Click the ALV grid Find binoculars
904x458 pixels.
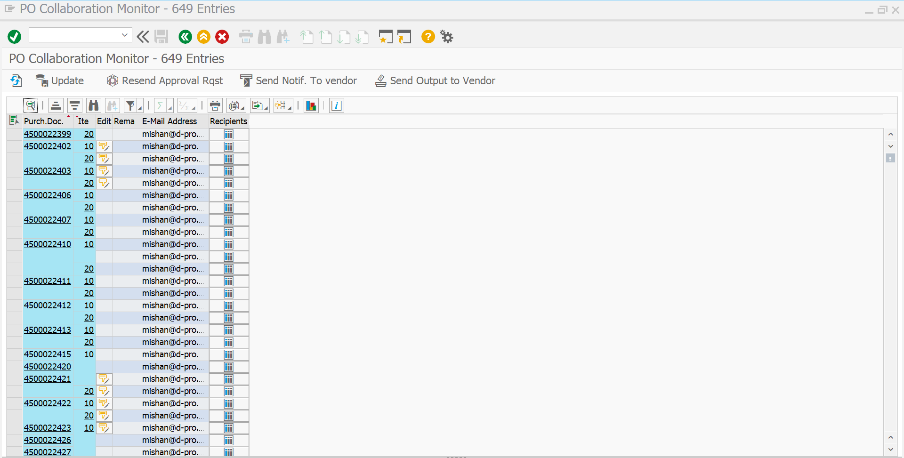(94, 105)
